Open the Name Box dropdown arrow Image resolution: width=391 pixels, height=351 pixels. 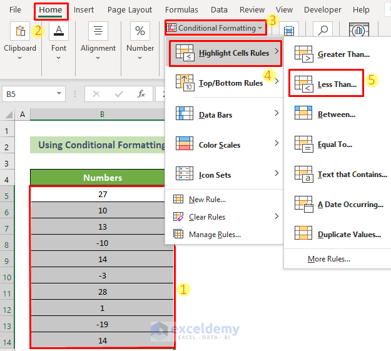(x=59, y=94)
